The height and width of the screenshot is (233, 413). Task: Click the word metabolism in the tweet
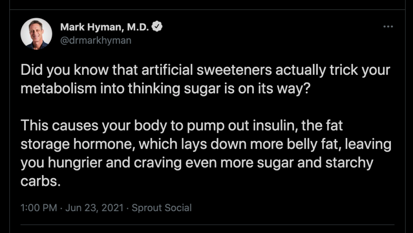(58, 88)
